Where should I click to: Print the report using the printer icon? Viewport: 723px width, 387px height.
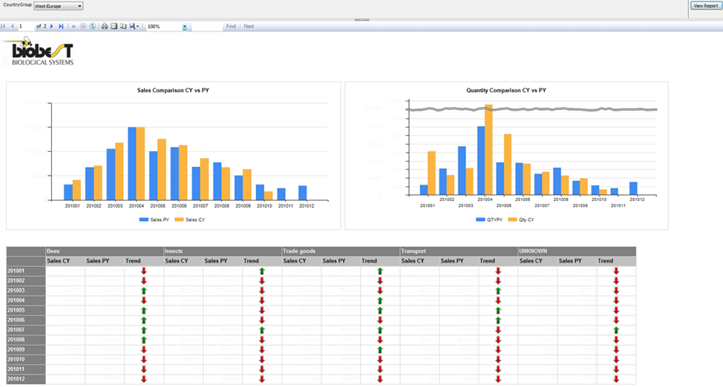point(105,26)
